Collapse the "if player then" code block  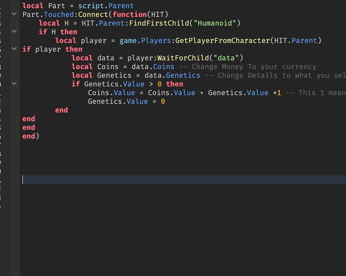[x=14, y=49]
